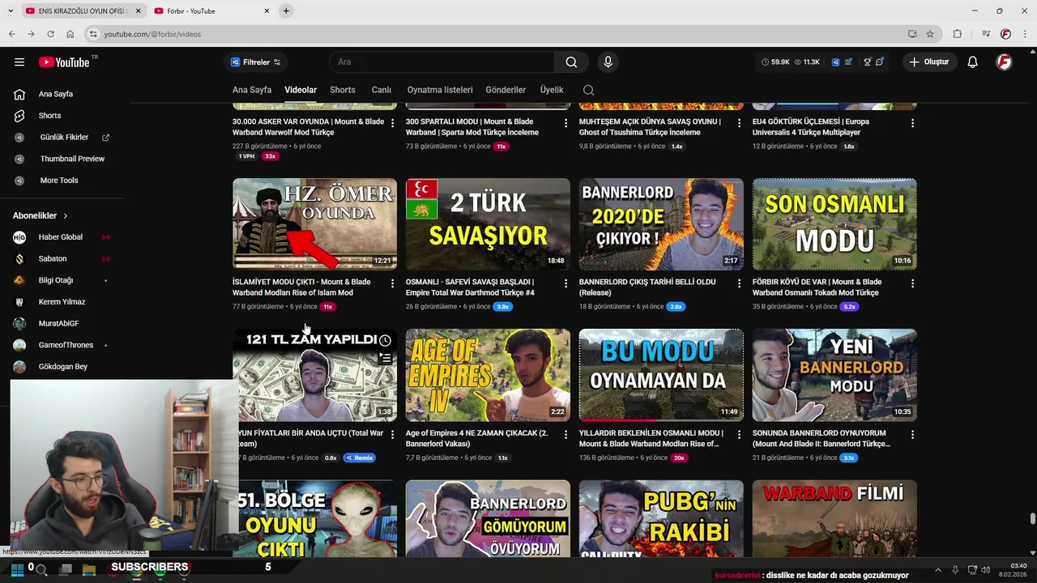Click the Remix badge under OYUN FİYATLARI video
1037x583 pixels.
(x=359, y=458)
